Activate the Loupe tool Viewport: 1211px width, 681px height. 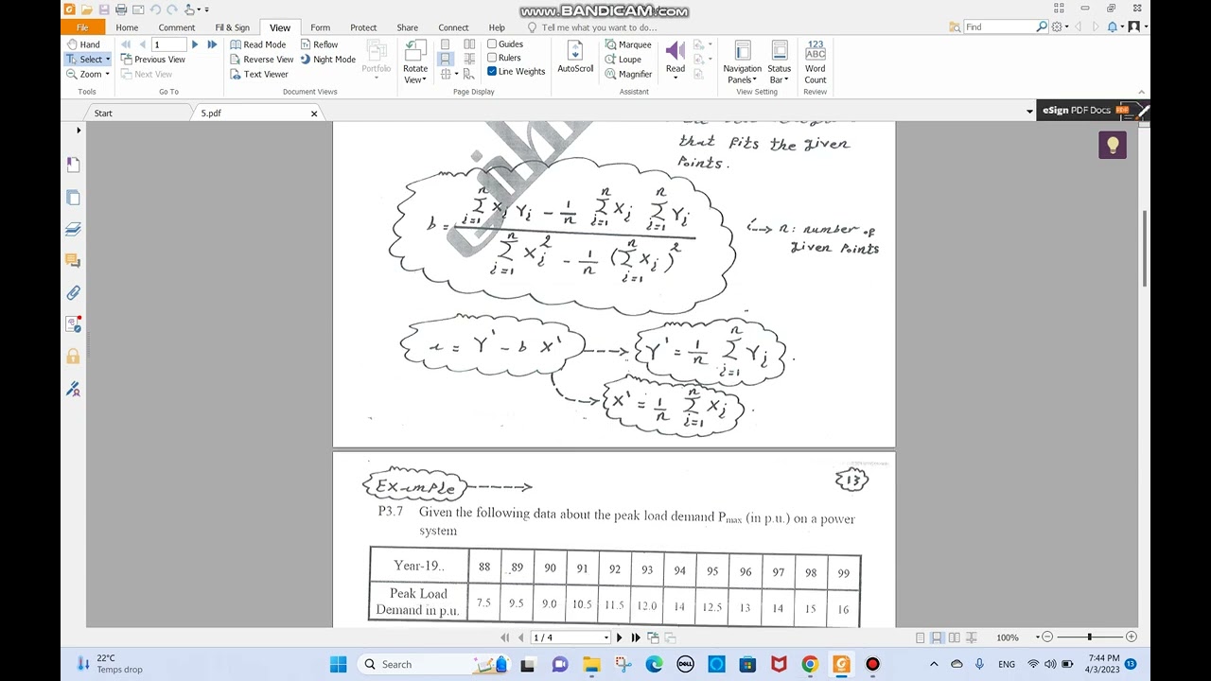[x=623, y=60]
